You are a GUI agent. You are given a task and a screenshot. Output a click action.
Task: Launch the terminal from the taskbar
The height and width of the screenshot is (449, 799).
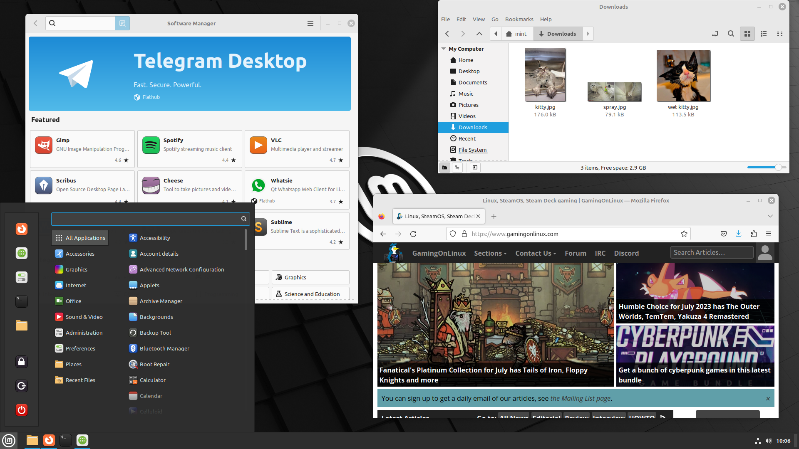point(65,440)
